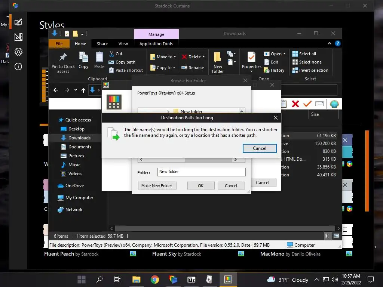Click the blue Help question icon
Screen dimensions: 383x287
tap(338, 43)
